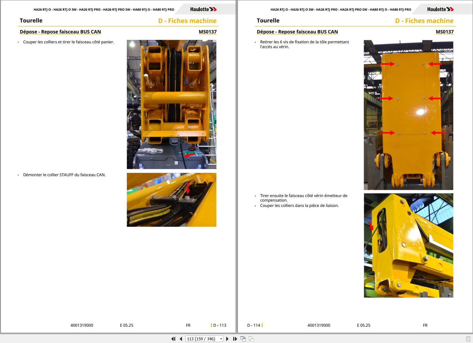Select the model list header on right page
Screen dimensions: 473x343
pyautogui.click(x=341, y=10)
